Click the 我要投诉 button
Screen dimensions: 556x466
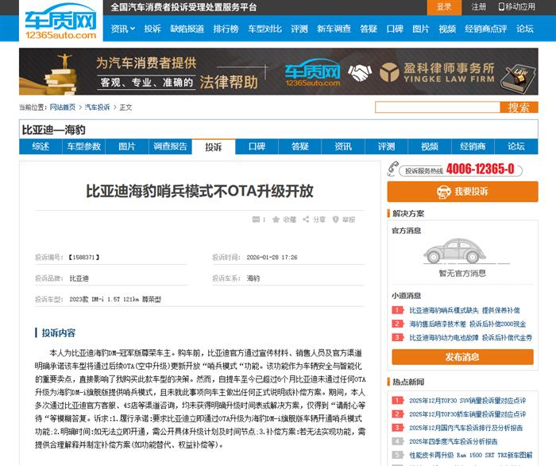coord(461,192)
